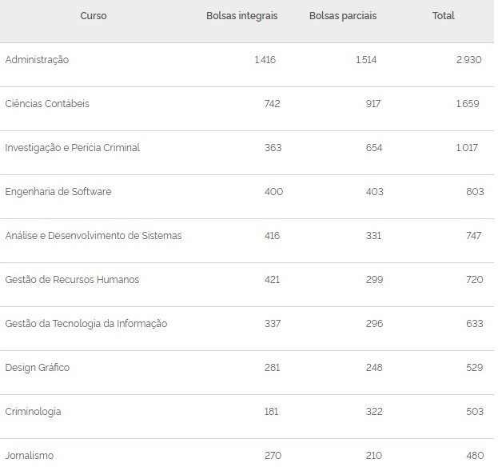Select the Jornalismo course name
This screenshot has width=498, height=471.
pos(29,456)
